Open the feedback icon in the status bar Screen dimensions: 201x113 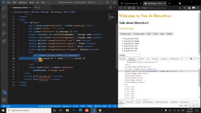pos(110,106)
